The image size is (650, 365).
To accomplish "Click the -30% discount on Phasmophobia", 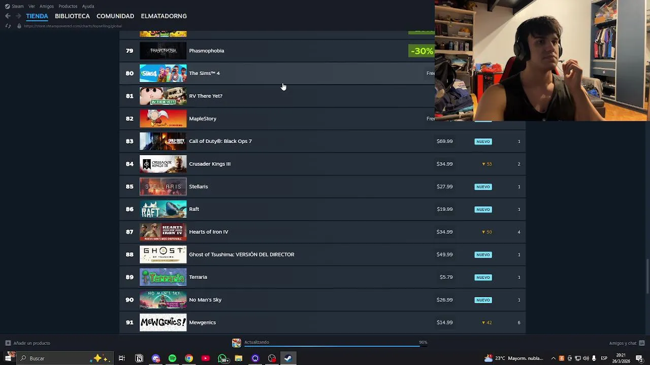I will point(421,51).
